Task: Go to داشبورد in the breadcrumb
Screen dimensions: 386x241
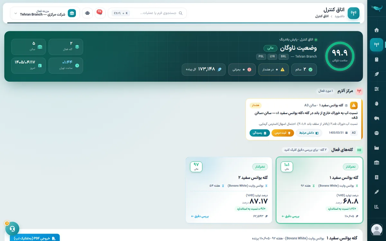Action: coord(340,16)
